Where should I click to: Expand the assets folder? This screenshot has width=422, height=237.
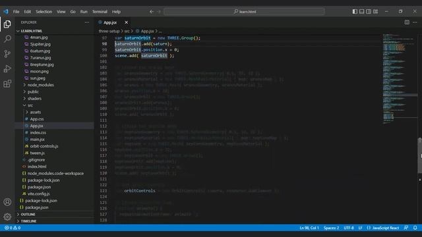(35, 112)
